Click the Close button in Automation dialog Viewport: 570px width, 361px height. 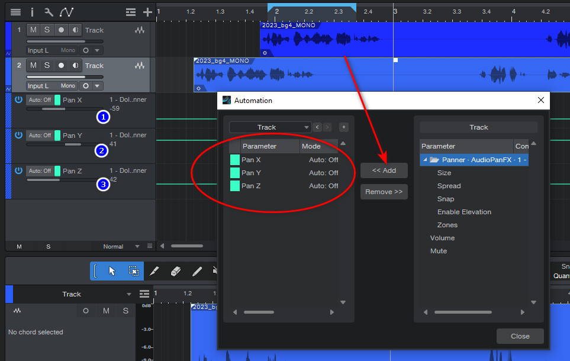click(x=520, y=336)
